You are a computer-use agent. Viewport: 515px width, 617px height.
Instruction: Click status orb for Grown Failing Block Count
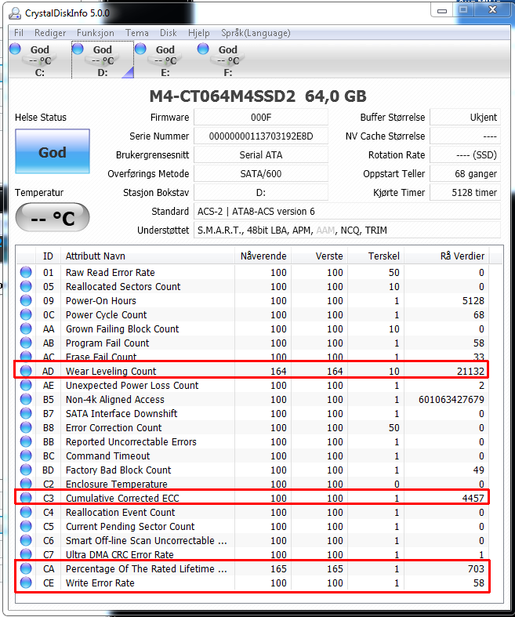26,329
